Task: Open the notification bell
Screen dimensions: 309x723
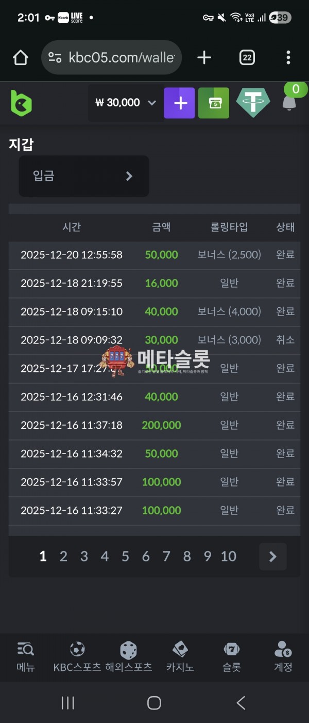Action: pos(289,102)
